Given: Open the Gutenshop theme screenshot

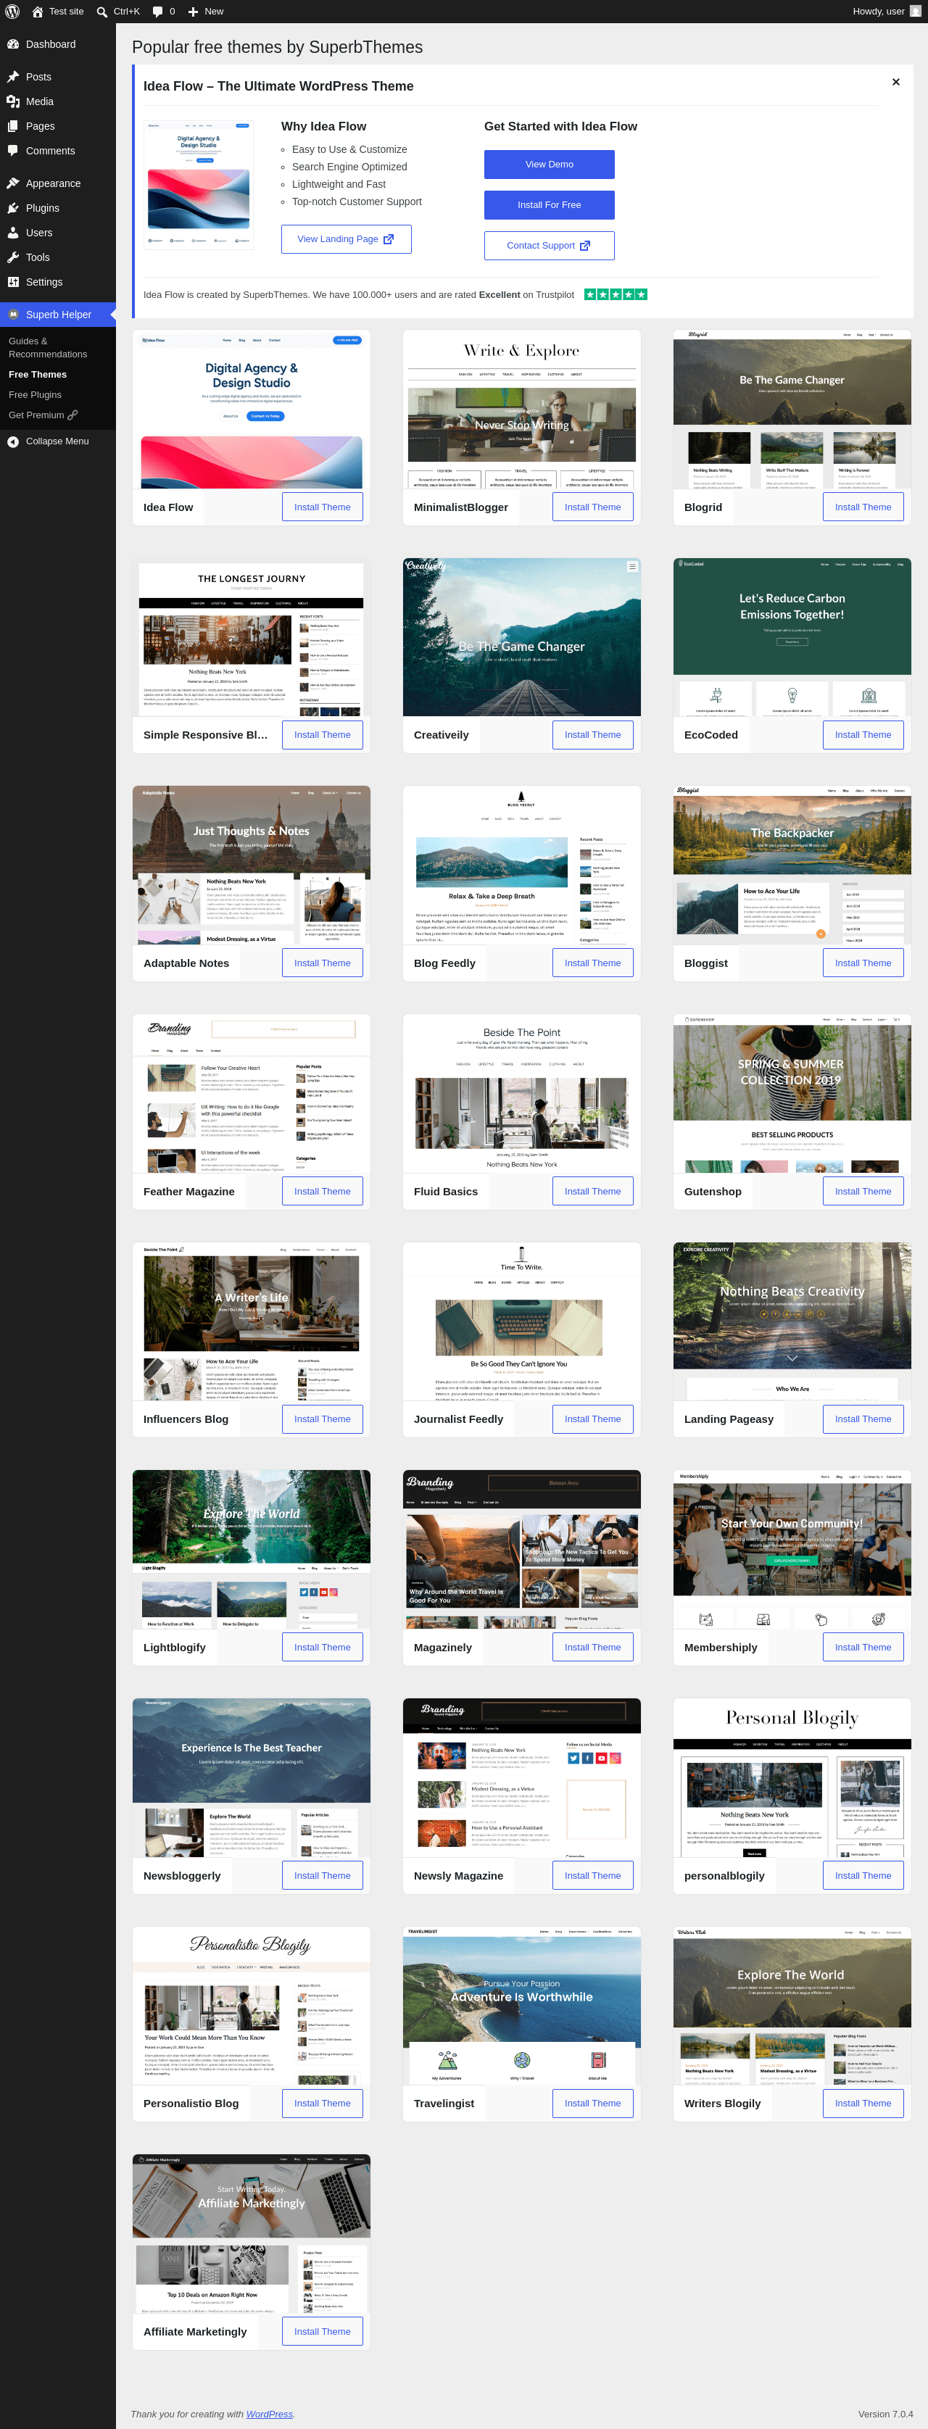Looking at the screenshot, I should click(x=792, y=1094).
